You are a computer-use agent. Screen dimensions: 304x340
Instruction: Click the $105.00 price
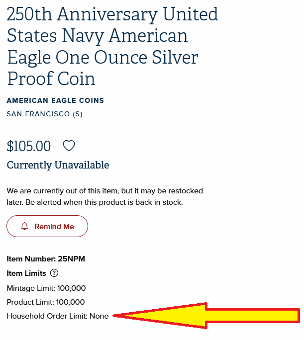click(29, 146)
